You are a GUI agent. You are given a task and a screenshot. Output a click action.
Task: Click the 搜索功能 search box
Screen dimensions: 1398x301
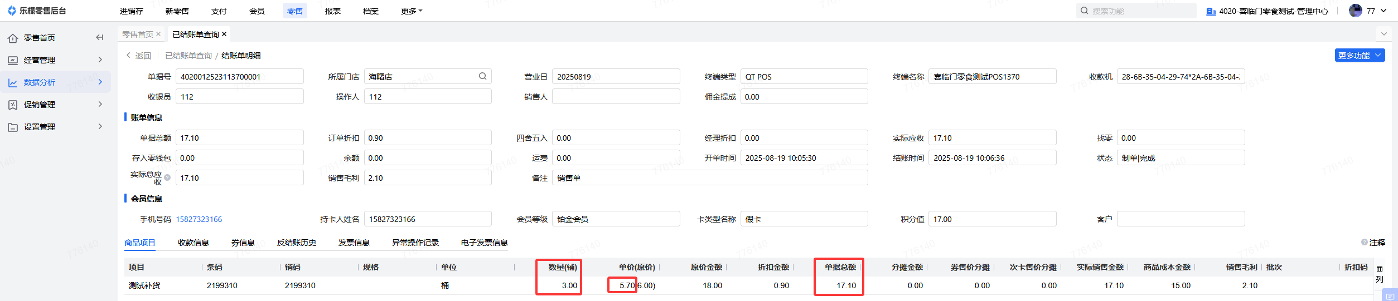click(x=1138, y=11)
